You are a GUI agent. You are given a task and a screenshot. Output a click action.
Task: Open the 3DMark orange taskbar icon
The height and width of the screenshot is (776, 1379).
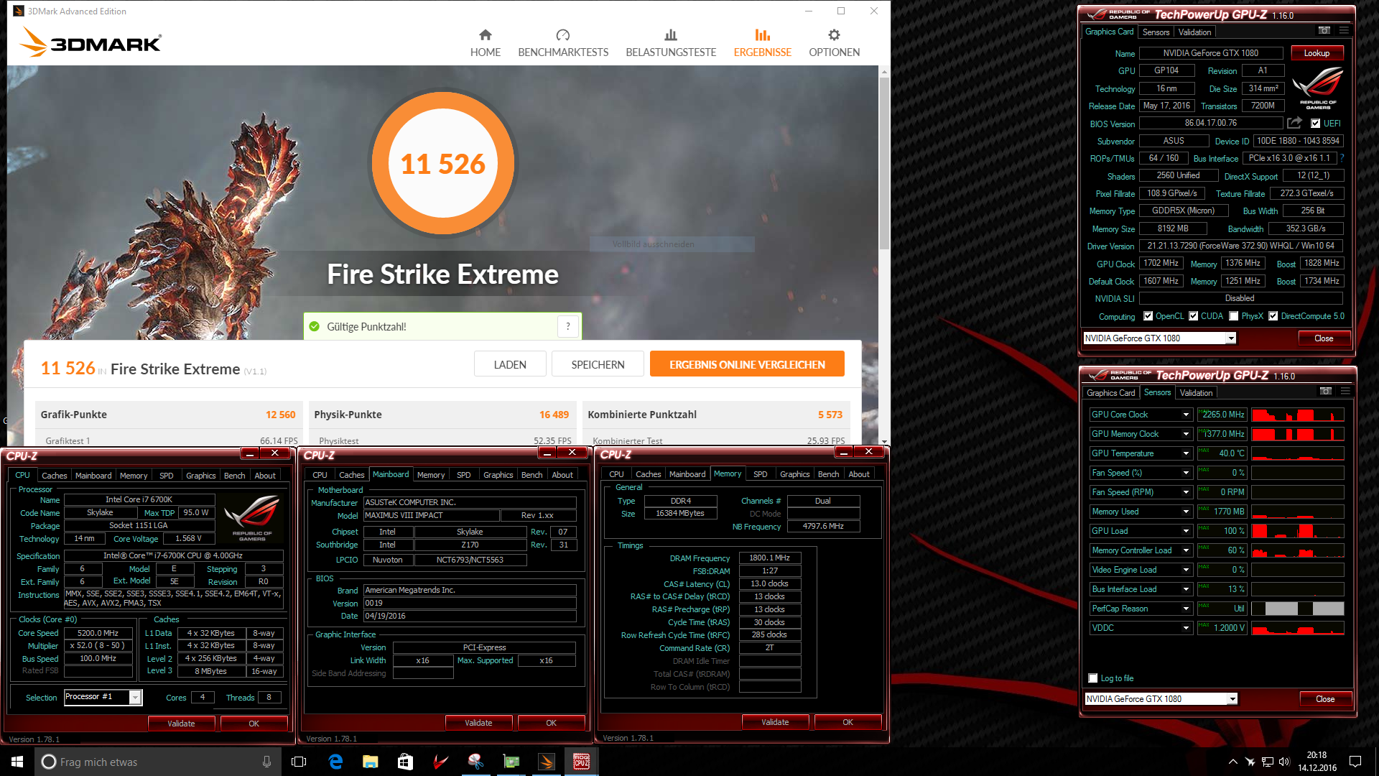pyautogui.click(x=547, y=762)
